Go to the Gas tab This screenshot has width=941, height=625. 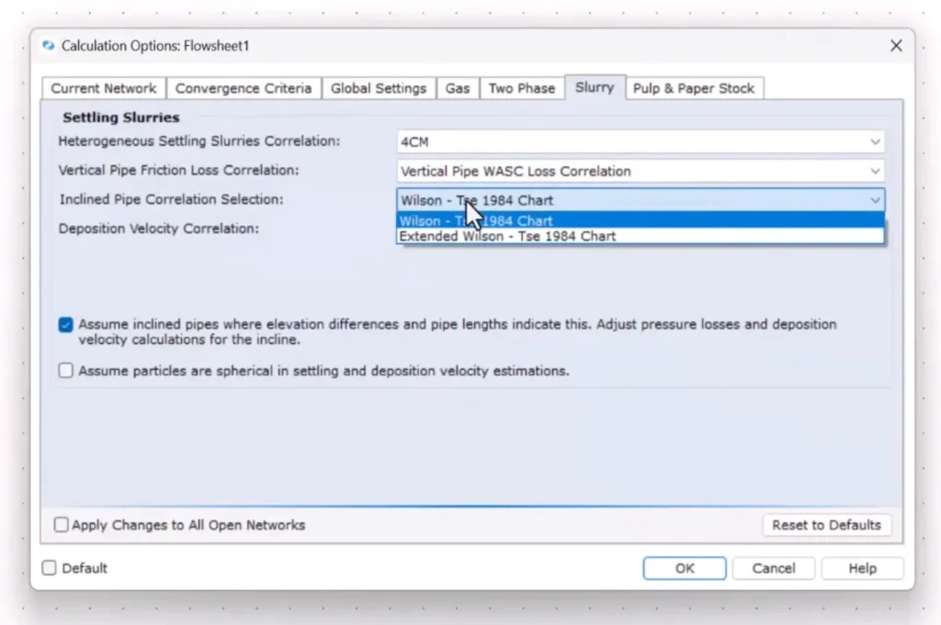458,88
